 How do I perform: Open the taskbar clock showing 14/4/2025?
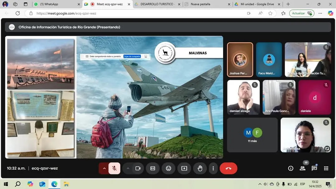[x=315, y=184]
